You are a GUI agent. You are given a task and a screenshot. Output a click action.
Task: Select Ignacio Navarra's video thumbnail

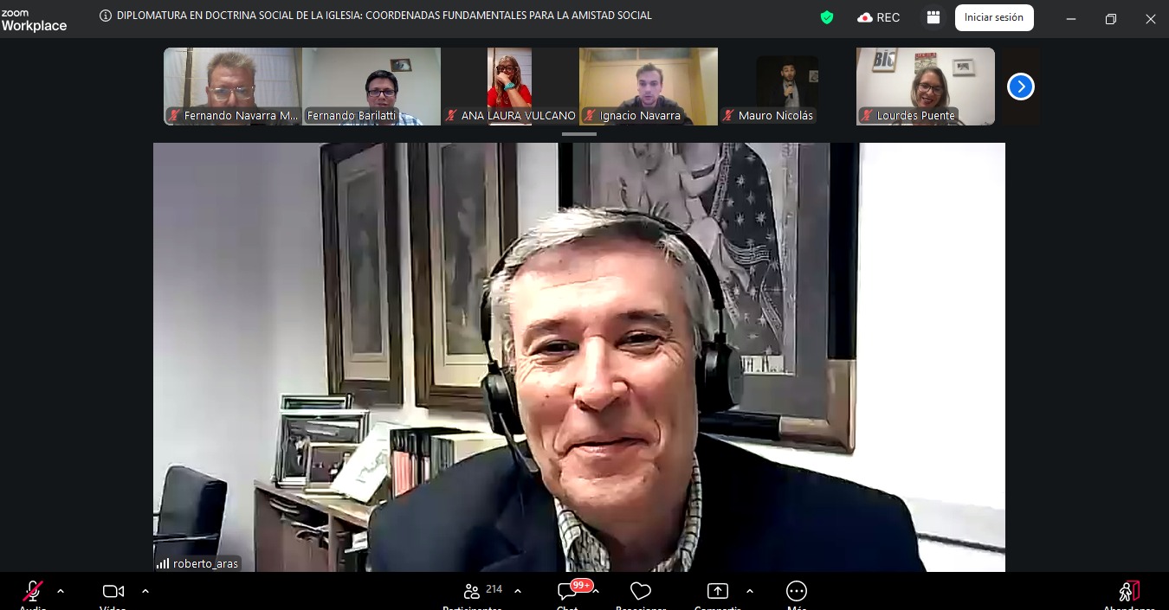pyautogui.click(x=648, y=86)
